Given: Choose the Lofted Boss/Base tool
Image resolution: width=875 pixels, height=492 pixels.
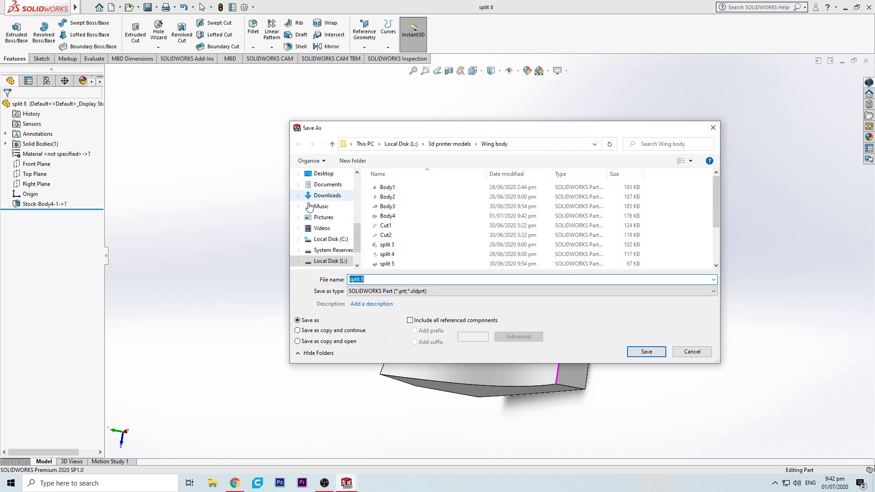Looking at the screenshot, I should point(84,35).
